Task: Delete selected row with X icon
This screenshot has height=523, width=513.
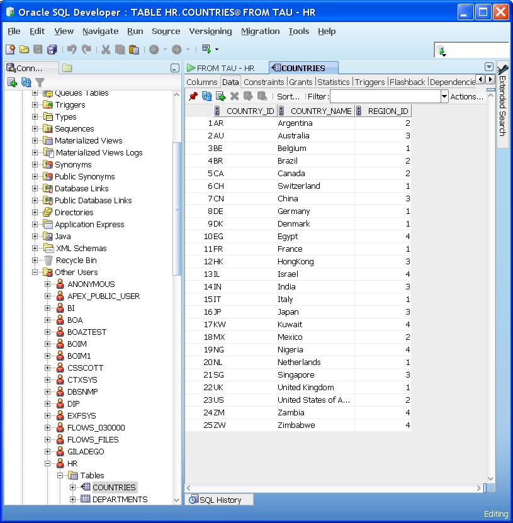Action: click(x=235, y=96)
